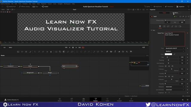Select V Anchor bottom alignment button
191x107 pixels.
tap(172, 66)
